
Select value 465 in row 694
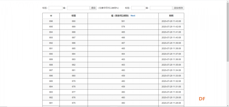[123, 32]
